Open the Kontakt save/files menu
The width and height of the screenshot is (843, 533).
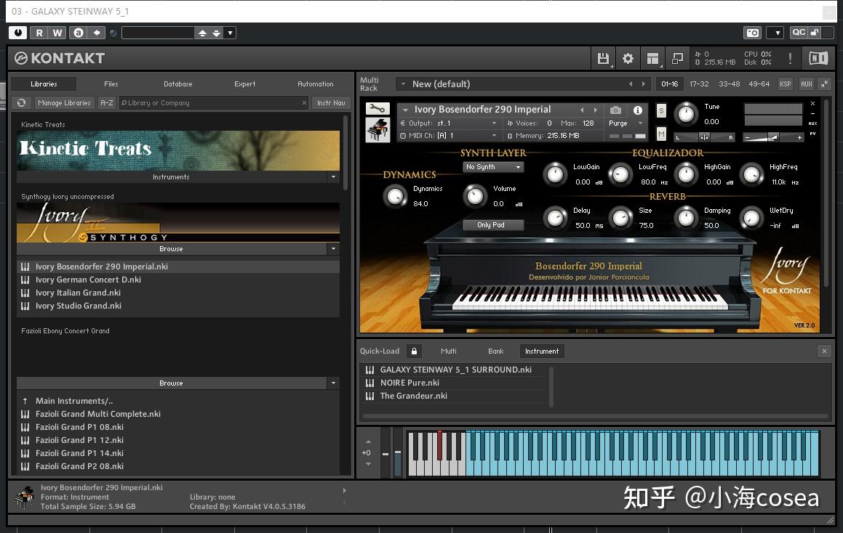(603, 59)
